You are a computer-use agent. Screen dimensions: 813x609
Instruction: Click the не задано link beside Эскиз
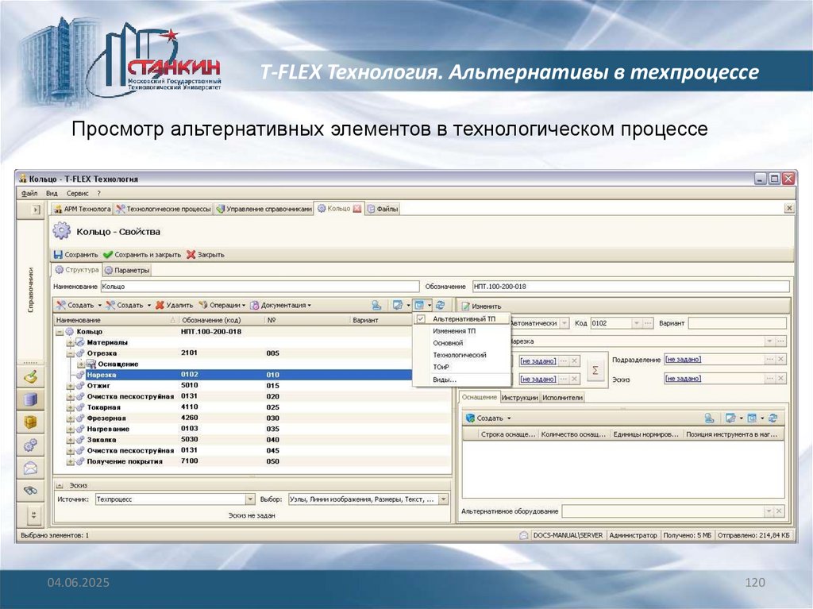pyautogui.click(x=683, y=379)
